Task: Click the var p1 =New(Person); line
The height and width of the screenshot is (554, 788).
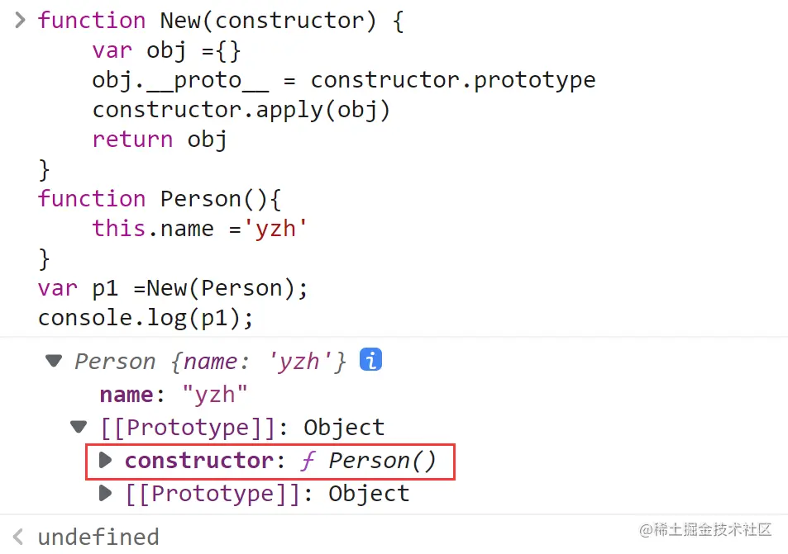Action: tap(172, 288)
